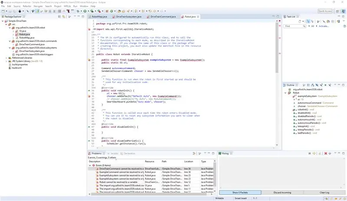Click the New file toolbar icon
Image resolution: width=347 pixels, height=201 pixels.
3,11
